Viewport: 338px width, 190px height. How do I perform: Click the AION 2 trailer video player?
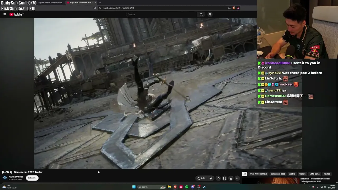(168, 93)
